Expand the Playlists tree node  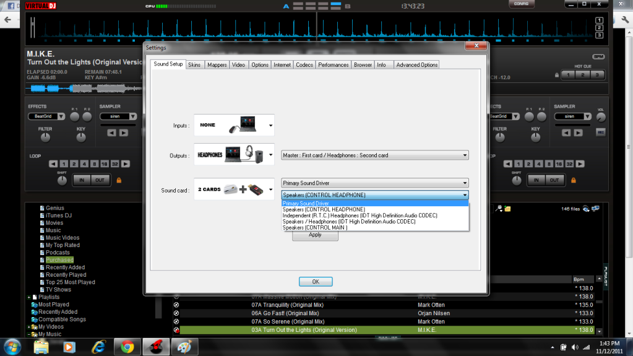(x=28, y=297)
